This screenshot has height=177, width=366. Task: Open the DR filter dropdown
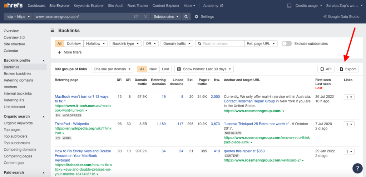[151, 44]
